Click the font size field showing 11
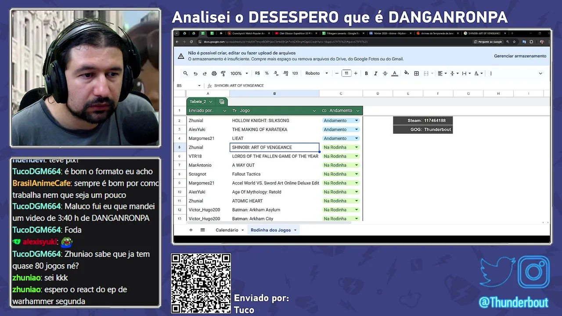This screenshot has height=316, width=562. (346, 73)
